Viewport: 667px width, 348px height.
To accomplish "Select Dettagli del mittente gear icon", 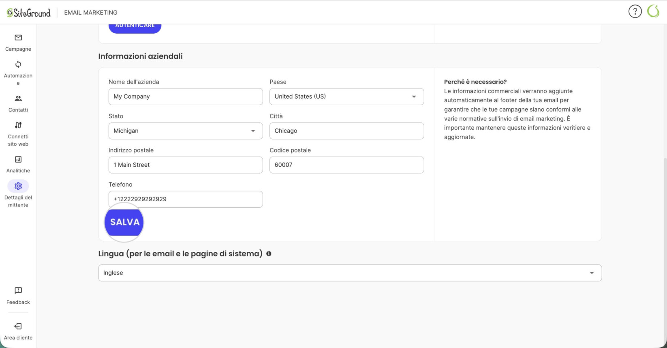I will [18, 186].
